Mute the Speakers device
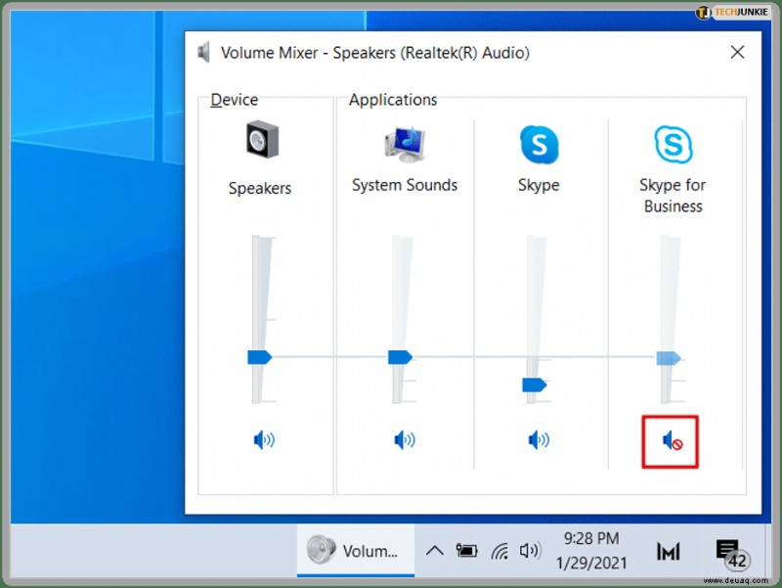Viewport: 782px width, 588px height. 264,440
